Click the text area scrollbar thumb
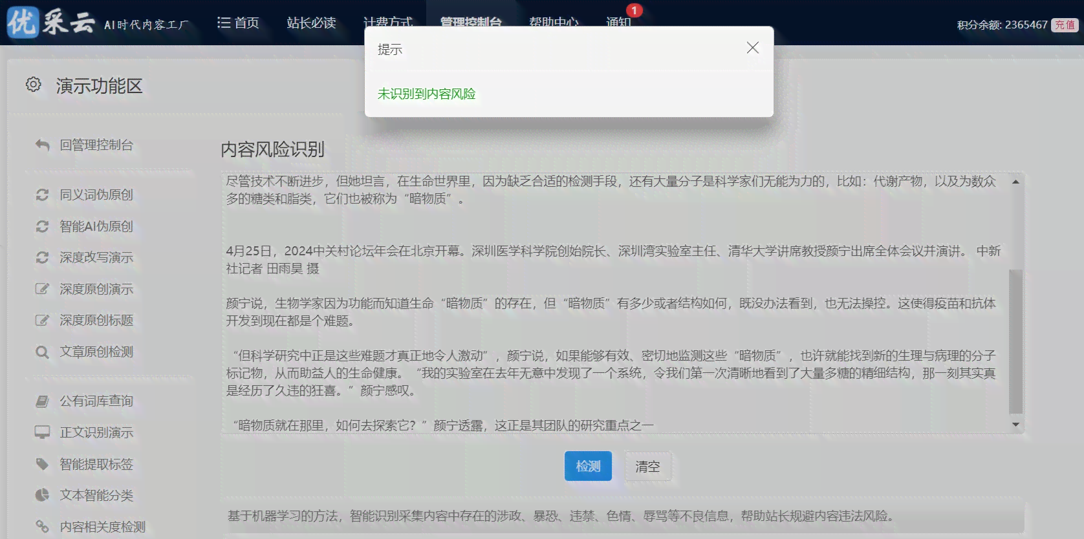 (1015, 341)
